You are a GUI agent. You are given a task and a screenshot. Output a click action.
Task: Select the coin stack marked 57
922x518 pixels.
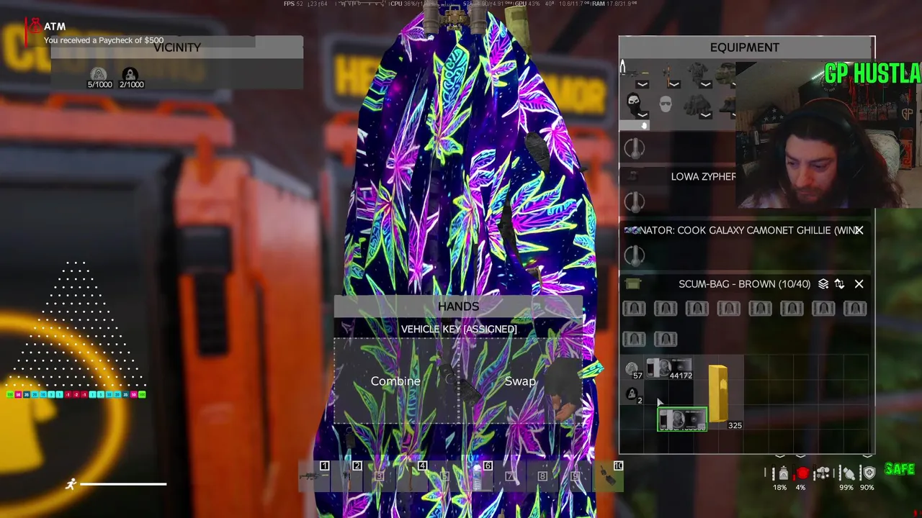632,370
